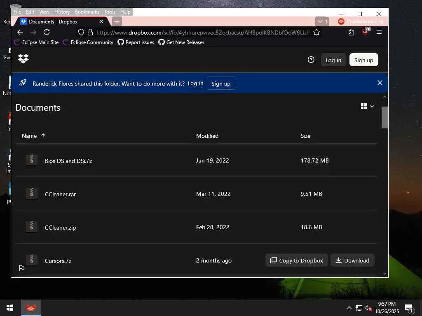
Task: Bookmark this page with the star icon
Action: pyautogui.click(x=316, y=32)
